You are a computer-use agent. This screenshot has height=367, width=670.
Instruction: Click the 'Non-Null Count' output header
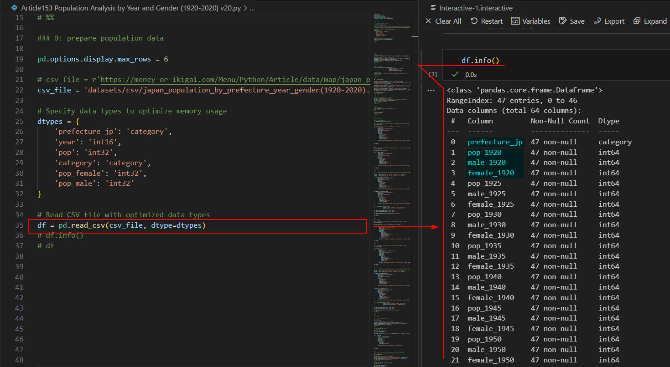[x=560, y=121]
